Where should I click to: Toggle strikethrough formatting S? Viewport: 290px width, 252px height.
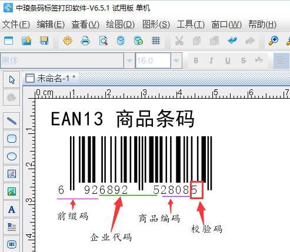tap(244, 61)
